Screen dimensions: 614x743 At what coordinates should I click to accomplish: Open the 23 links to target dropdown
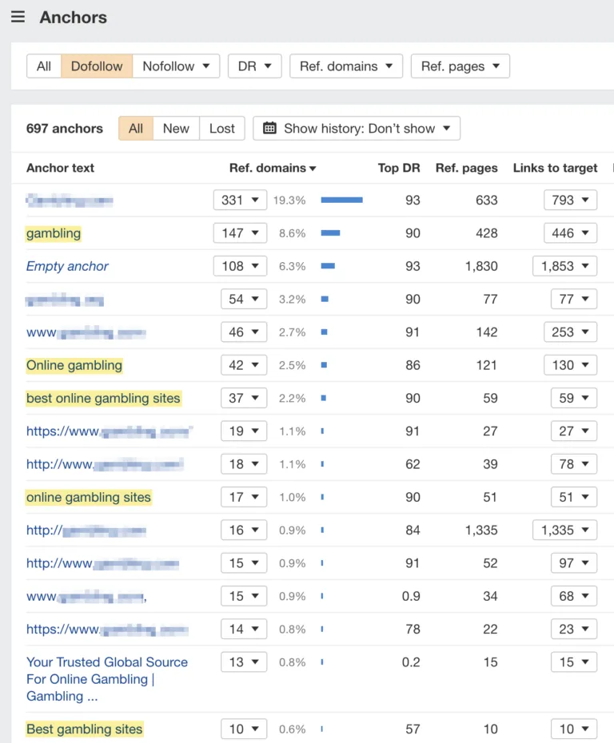pyautogui.click(x=574, y=629)
